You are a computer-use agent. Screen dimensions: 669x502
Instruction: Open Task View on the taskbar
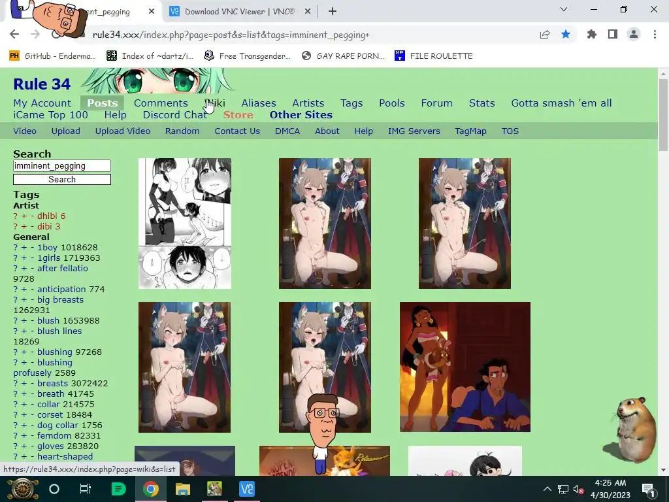coord(86,489)
